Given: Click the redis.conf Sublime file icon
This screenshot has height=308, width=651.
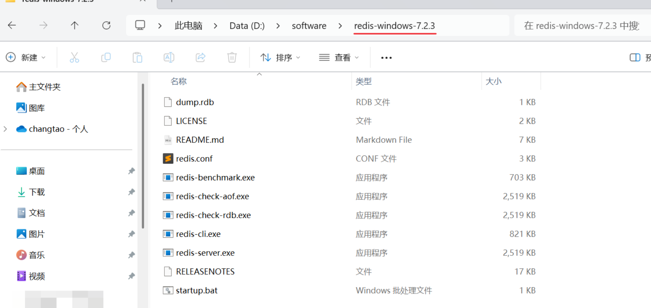Looking at the screenshot, I should 168,159.
